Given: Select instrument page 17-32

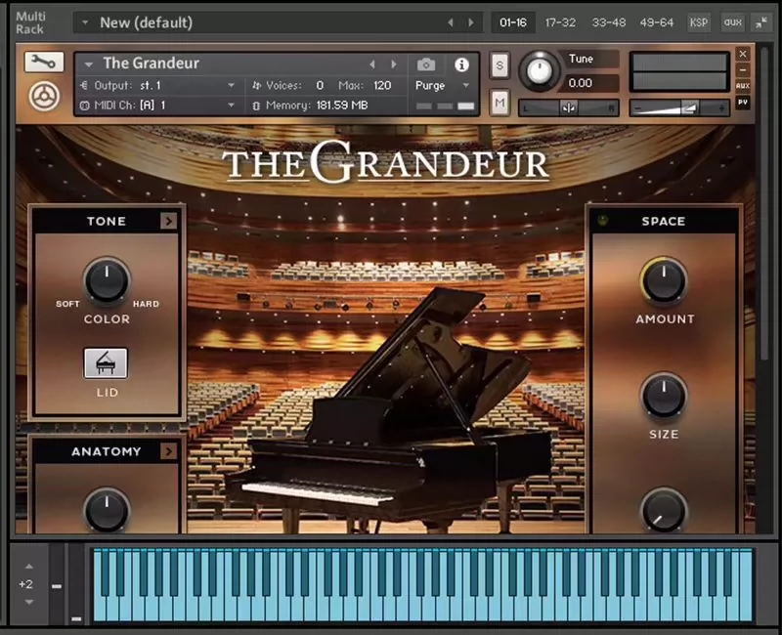Looking at the screenshot, I should 560,22.
